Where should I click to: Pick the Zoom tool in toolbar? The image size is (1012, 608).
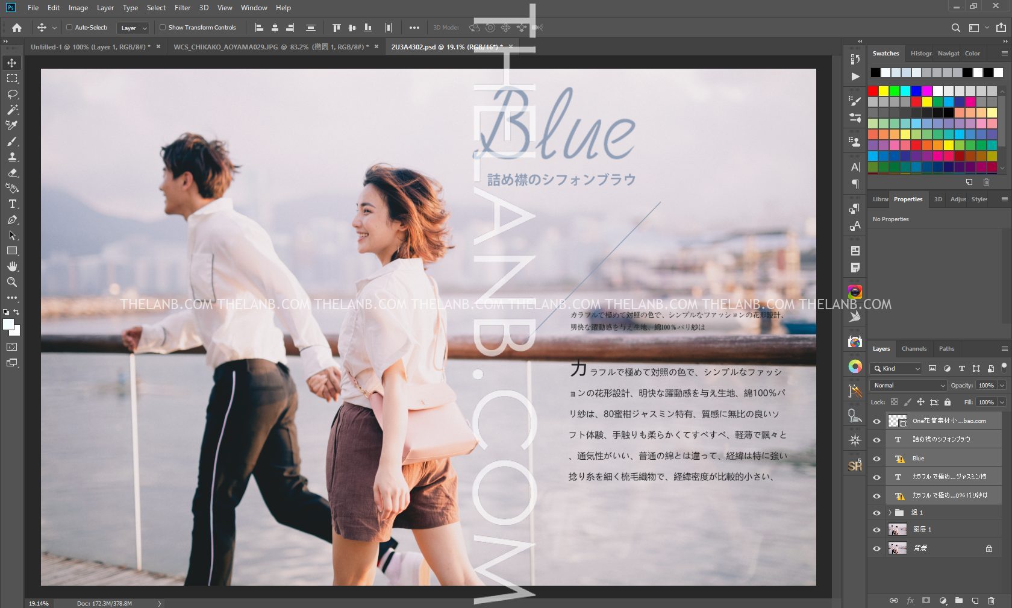click(x=12, y=282)
